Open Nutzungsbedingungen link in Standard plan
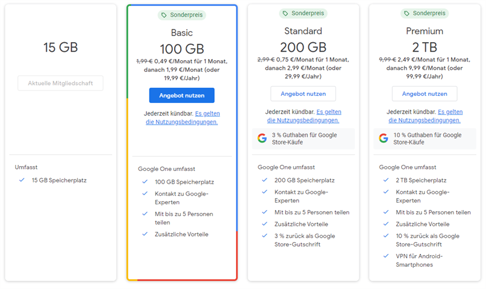 (x=303, y=120)
